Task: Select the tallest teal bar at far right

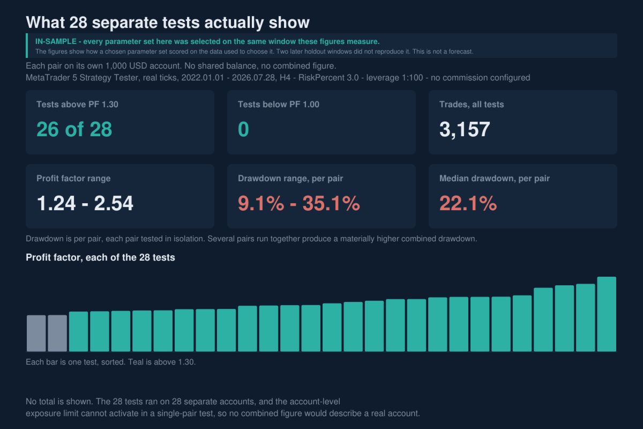Action: (x=607, y=314)
